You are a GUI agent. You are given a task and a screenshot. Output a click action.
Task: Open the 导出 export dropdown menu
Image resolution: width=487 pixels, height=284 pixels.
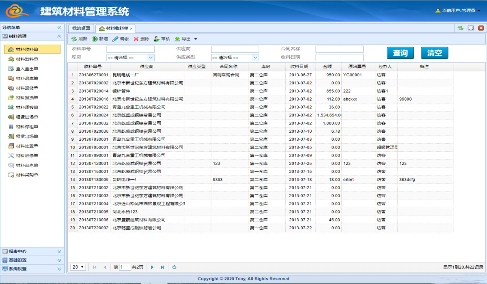(186, 39)
